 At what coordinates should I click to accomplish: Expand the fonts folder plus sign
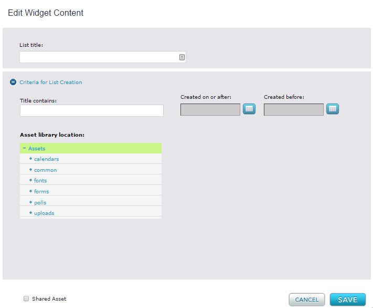coord(30,180)
